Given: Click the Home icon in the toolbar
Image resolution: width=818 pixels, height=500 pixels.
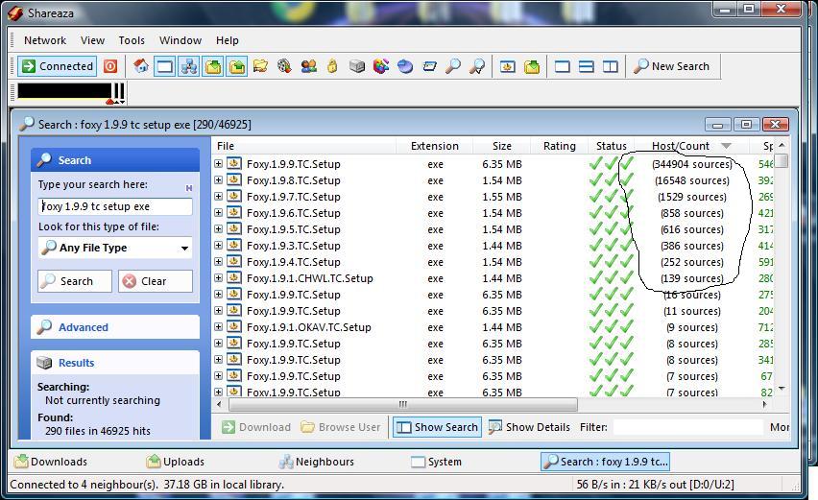Looking at the screenshot, I should click(x=141, y=66).
